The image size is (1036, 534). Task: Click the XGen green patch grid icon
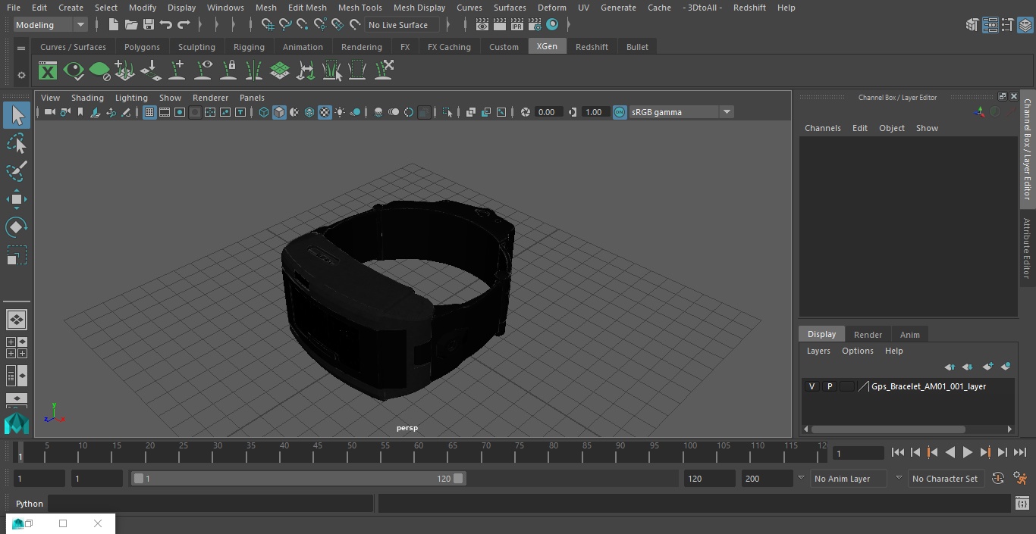pyautogui.click(x=280, y=71)
